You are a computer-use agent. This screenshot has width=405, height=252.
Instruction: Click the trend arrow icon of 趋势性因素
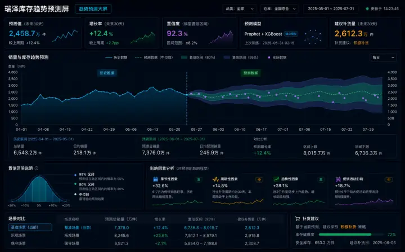coord(276,179)
